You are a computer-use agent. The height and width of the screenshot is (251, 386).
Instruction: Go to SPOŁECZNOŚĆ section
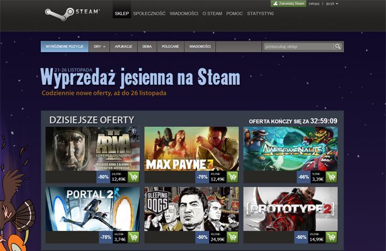tap(149, 14)
